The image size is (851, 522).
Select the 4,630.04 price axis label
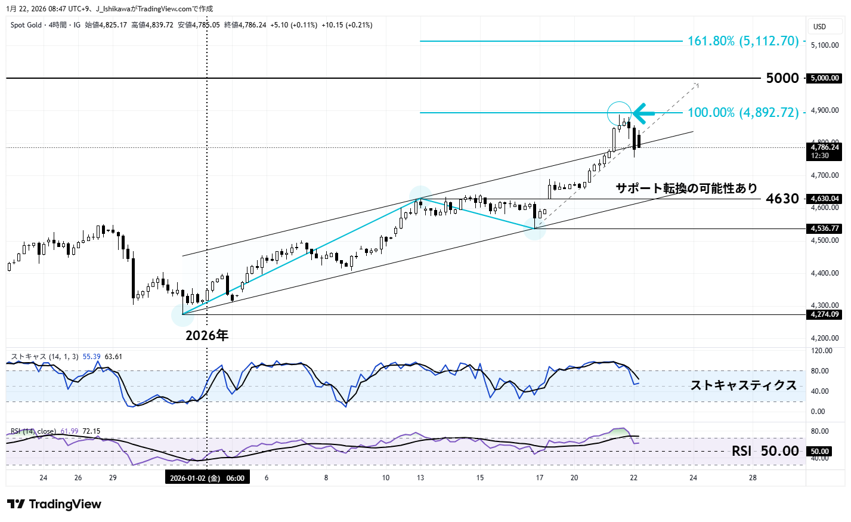click(x=825, y=199)
